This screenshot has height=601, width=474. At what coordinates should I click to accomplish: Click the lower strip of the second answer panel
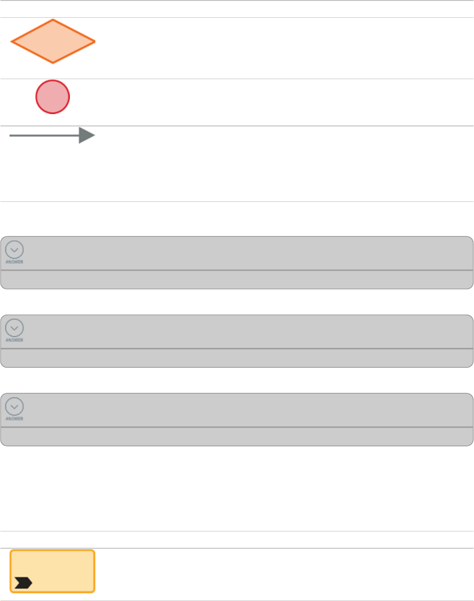click(x=237, y=358)
